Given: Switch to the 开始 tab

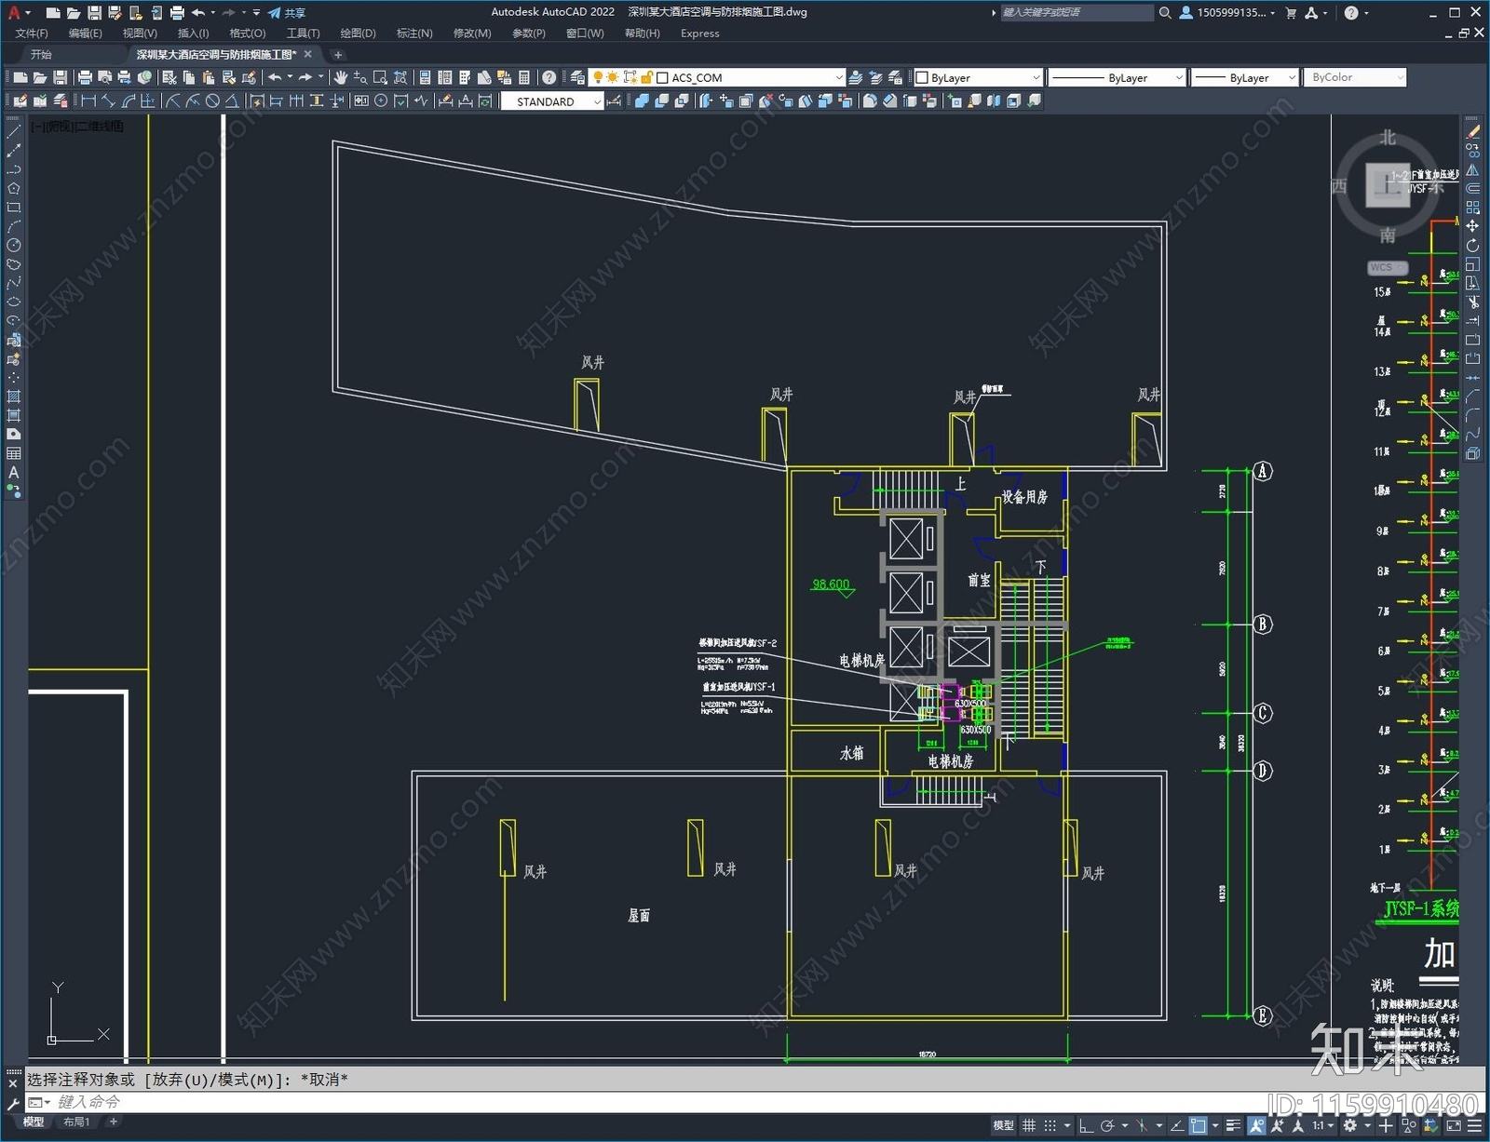Looking at the screenshot, I should click(x=41, y=54).
